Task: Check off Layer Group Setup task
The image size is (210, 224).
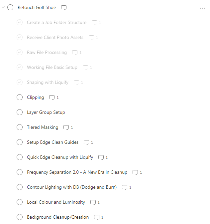Action: [x=20, y=112]
